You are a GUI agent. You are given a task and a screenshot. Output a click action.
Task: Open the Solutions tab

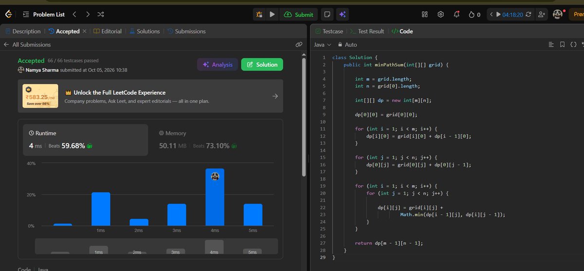[x=145, y=31]
